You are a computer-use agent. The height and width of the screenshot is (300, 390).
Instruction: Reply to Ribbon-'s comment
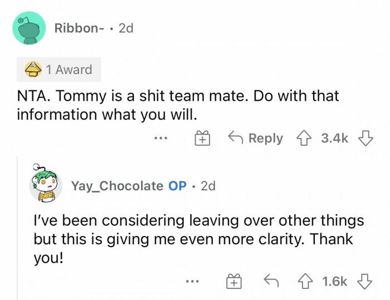[257, 138]
